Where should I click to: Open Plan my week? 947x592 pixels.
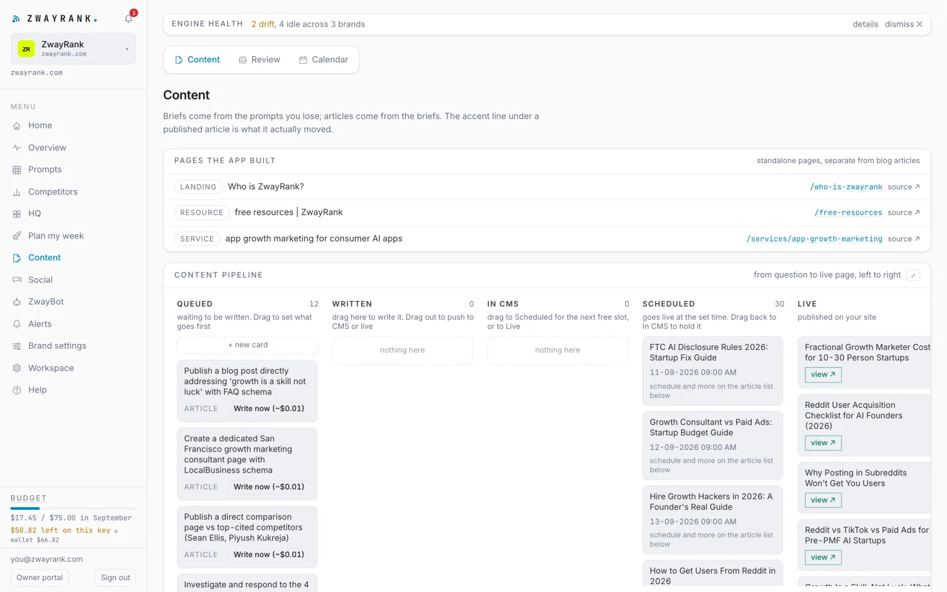pyautogui.click(x=56, y=236)
